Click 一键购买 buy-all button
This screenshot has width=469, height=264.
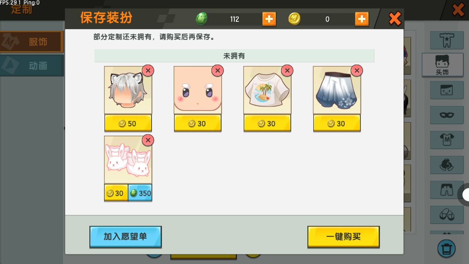tap(343, 236)
